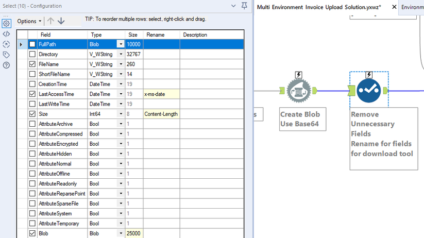Select the Blob Convert tool on canvas
Image resolution: width=424 pixels, height=238 pixels.
[298, 91]
